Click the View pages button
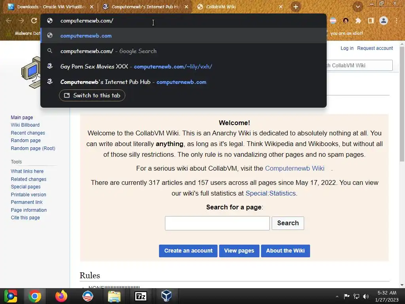 tap(239, 251)
